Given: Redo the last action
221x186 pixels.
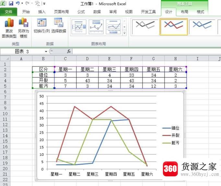Looking at the screenshot, I should [28, 3].
